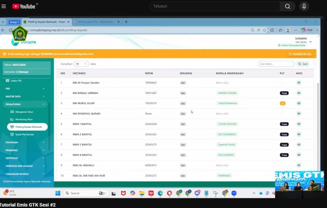Viewport: 327px width, 208px height.
Task: Expand the VERIFIKASI DAN VALIDASI section
Action: point(25,166)
